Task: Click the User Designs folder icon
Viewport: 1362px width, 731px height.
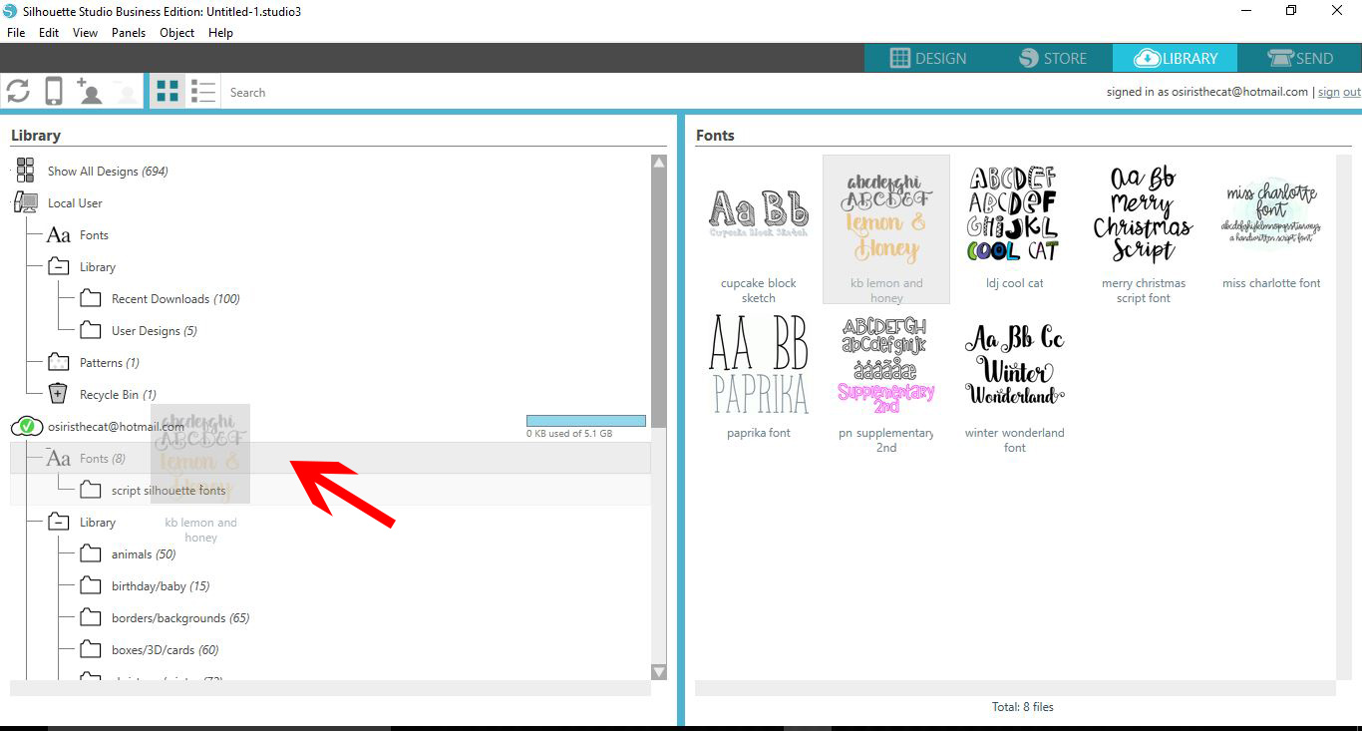Action: [x=91, y=330]
